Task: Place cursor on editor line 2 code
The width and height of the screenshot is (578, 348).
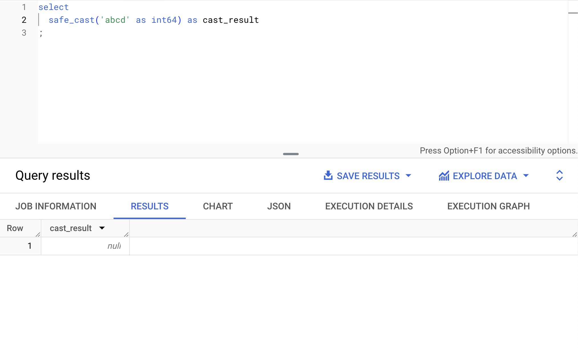Action: tap(153, 20)
